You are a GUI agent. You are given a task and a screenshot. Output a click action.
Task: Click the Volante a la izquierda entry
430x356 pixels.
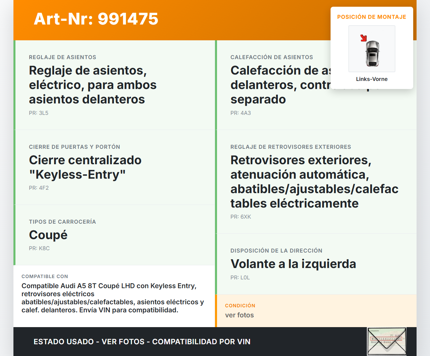tap(293, 264)
